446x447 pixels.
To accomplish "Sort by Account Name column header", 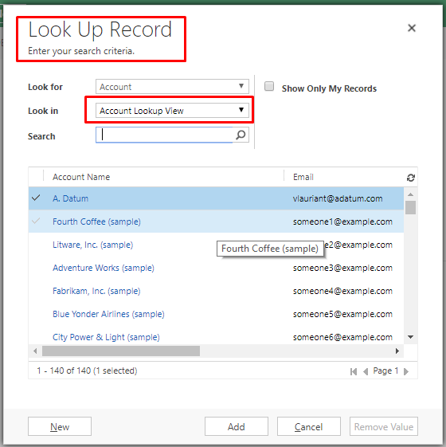I will (81, 177).
